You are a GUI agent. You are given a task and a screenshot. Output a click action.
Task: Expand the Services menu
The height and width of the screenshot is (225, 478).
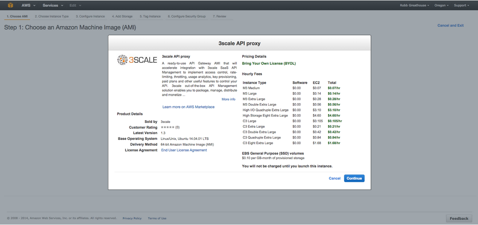(53, 5)
